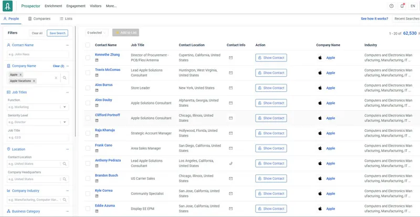Remove the Apple company filter tag
Screen dimensions: 420x217
click(x=20, y=75)
